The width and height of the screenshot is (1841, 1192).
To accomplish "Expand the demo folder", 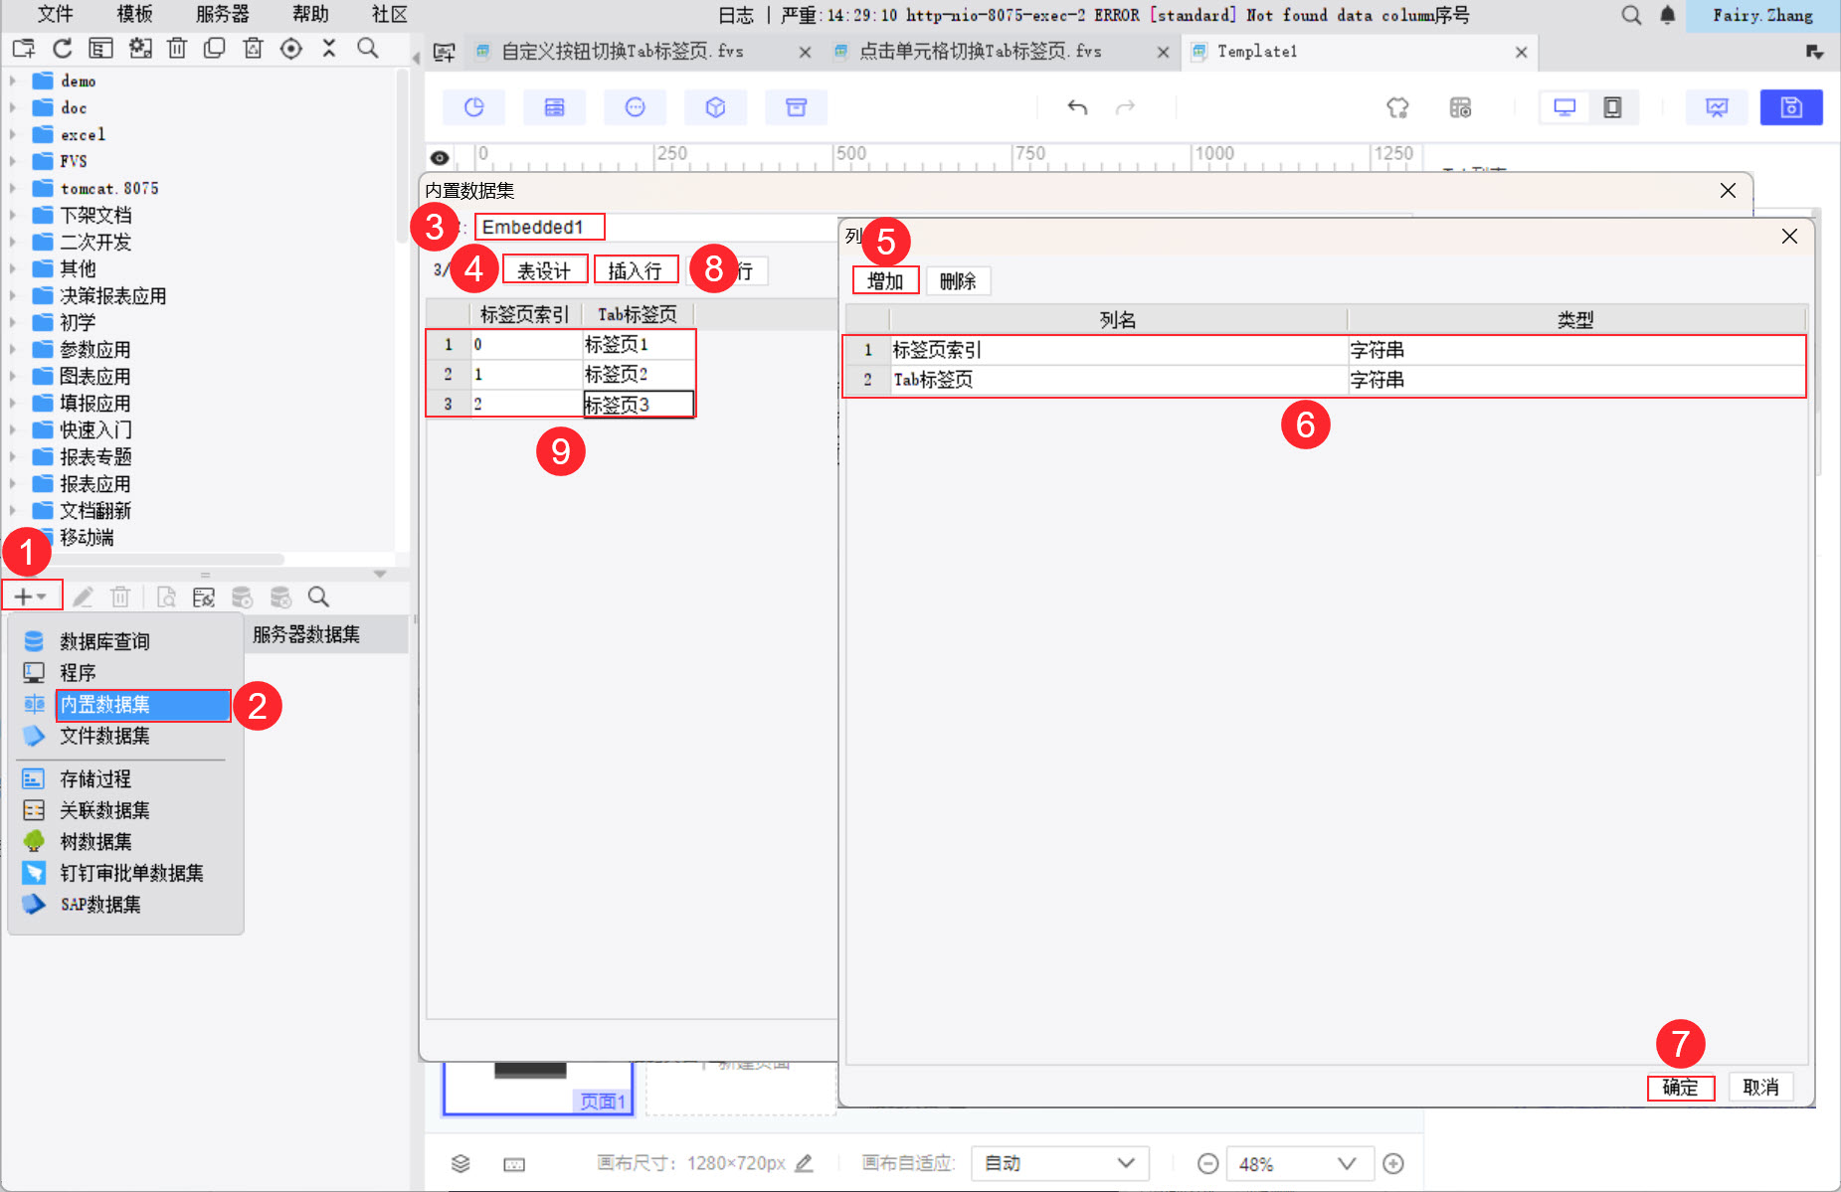I will [x=13, y=81].
